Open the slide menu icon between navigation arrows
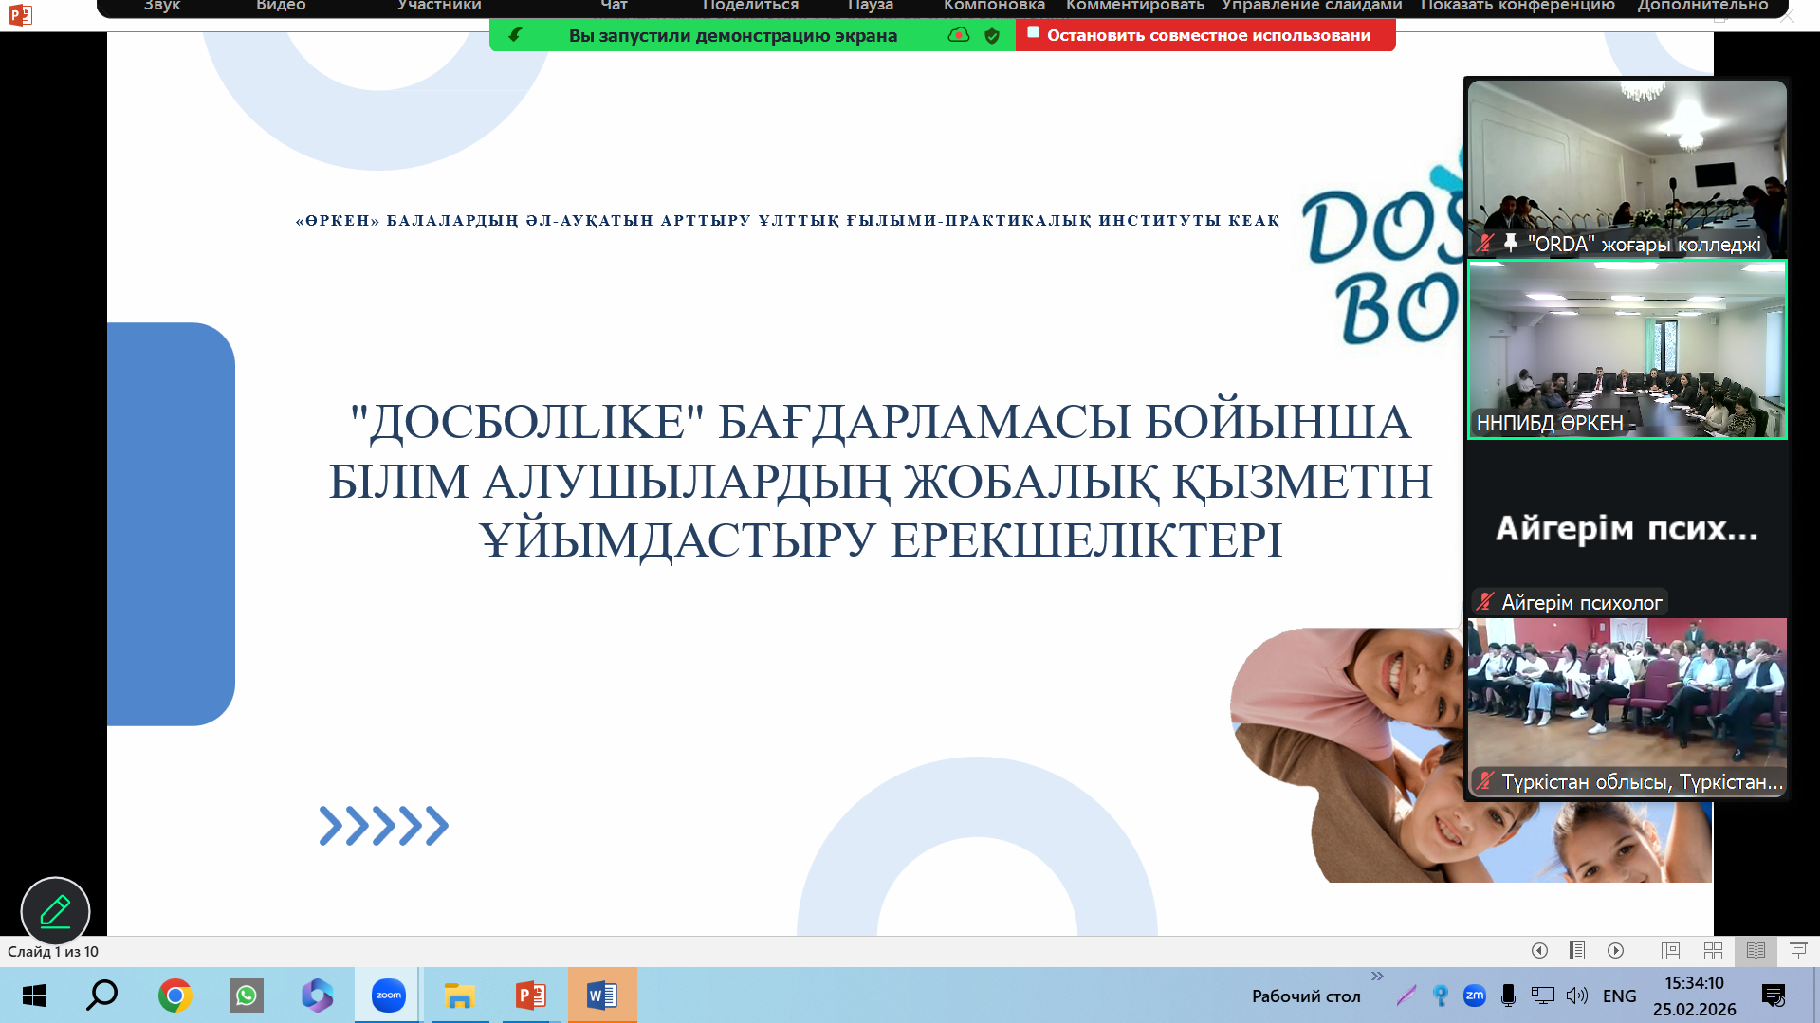The height and width of the screenshot is (1023, 1820). click(x=1577, y=951)
